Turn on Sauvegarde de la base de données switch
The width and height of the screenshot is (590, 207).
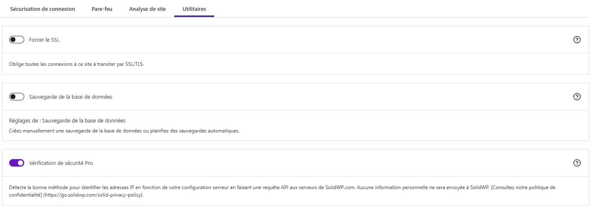click(17, 97)
